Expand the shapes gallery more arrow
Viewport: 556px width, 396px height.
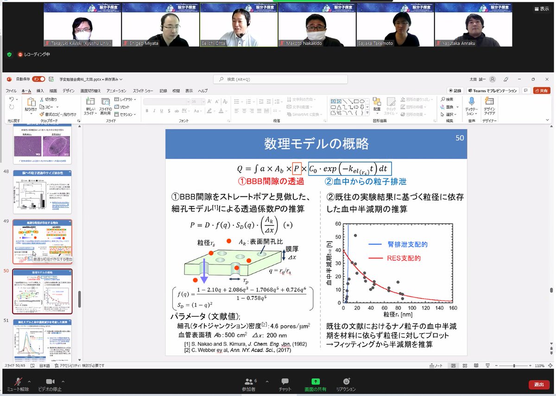[x=367, y=113]
